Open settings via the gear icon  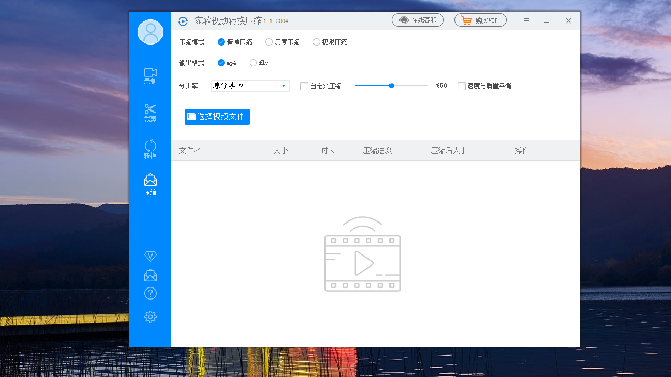point(150,316)
